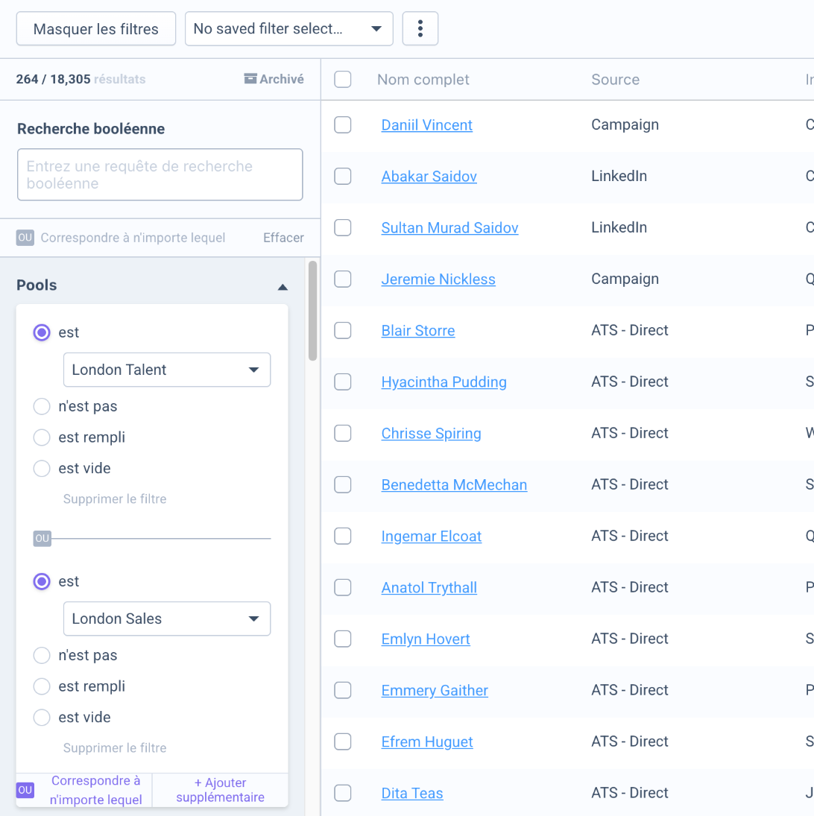The height and width of the screenshot is (816, 814).
Task: Check the box for Daniil Vincent
Action: click(342, 125)
